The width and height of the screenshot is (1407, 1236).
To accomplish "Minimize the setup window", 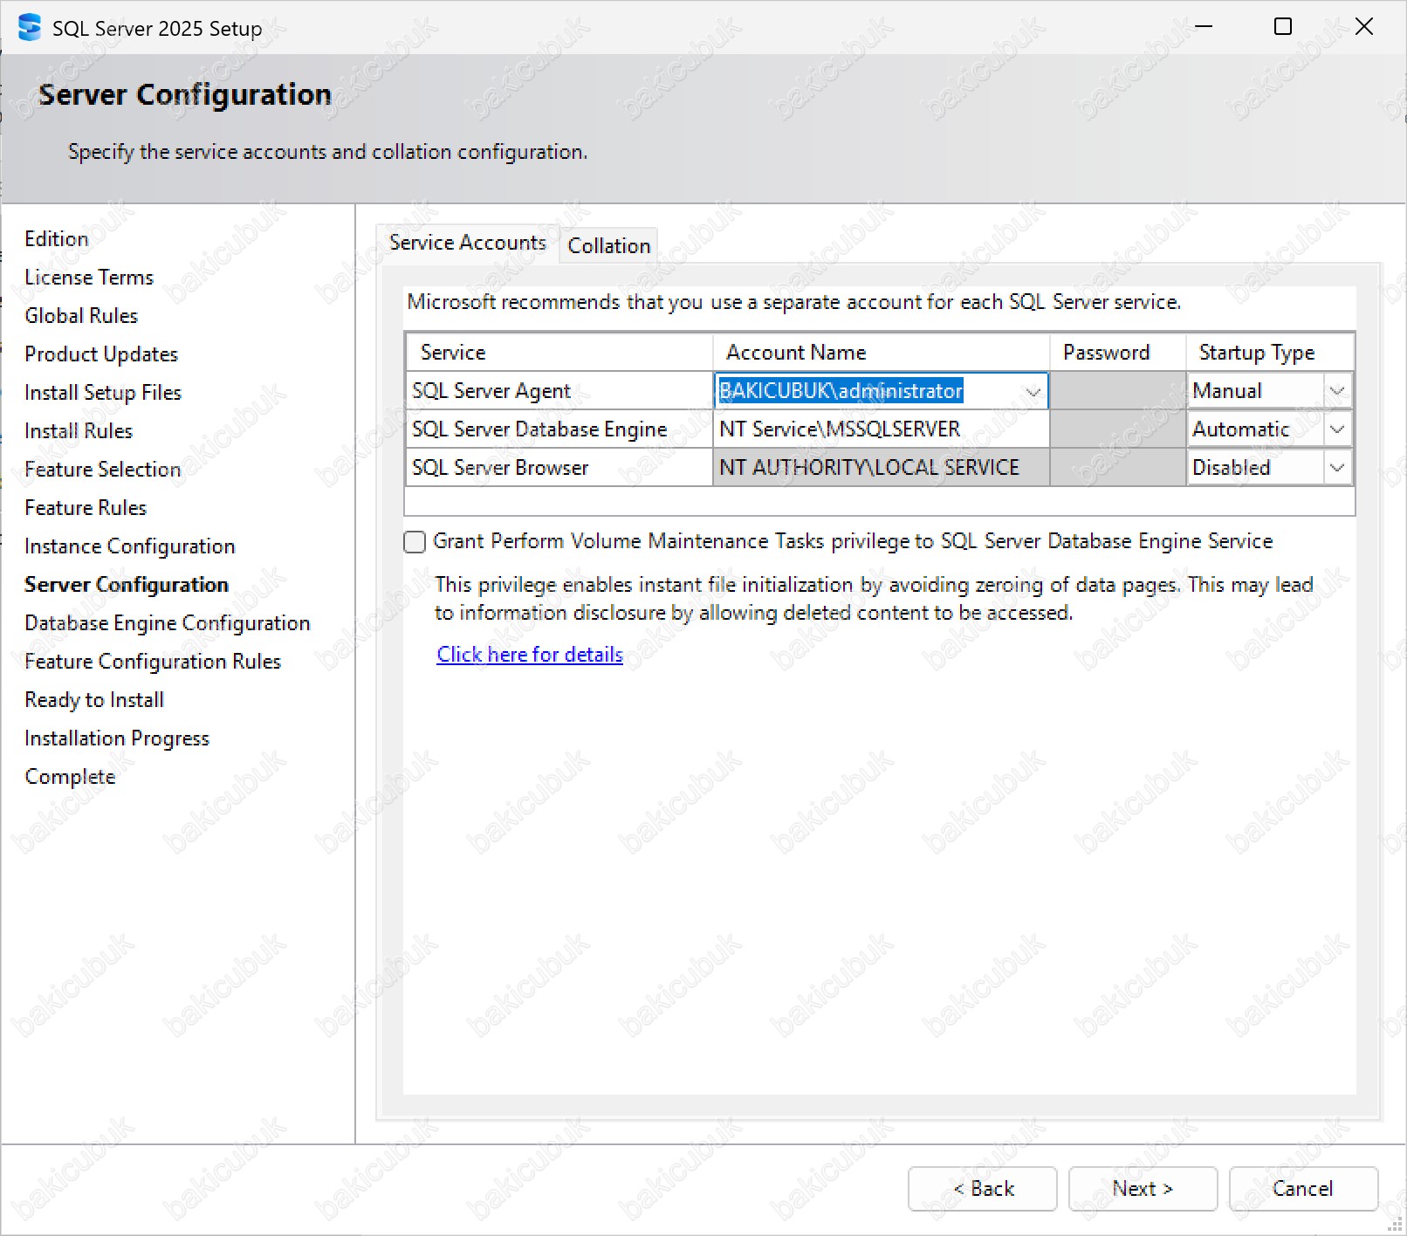I will coord(1204,27).
